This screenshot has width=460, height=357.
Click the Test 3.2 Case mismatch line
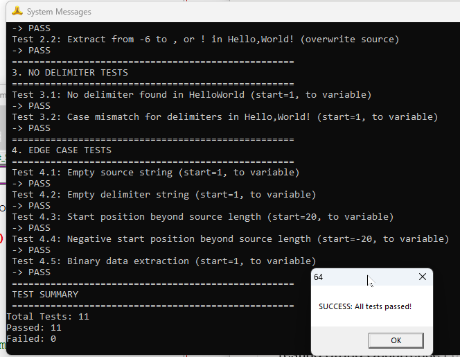[x=224, y=117]
